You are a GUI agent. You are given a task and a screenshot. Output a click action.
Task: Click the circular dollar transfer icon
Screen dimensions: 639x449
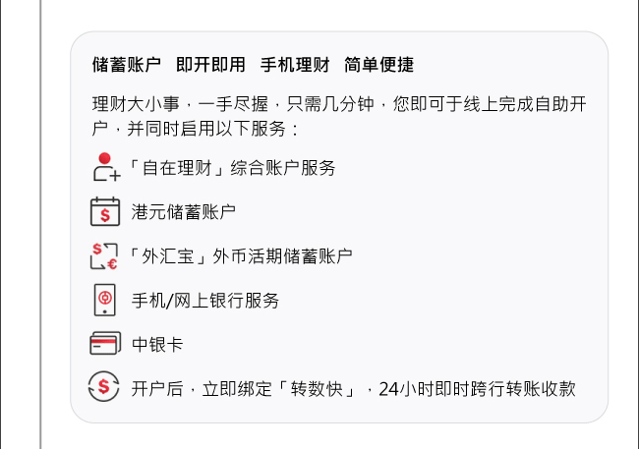[x=104, y=386]
